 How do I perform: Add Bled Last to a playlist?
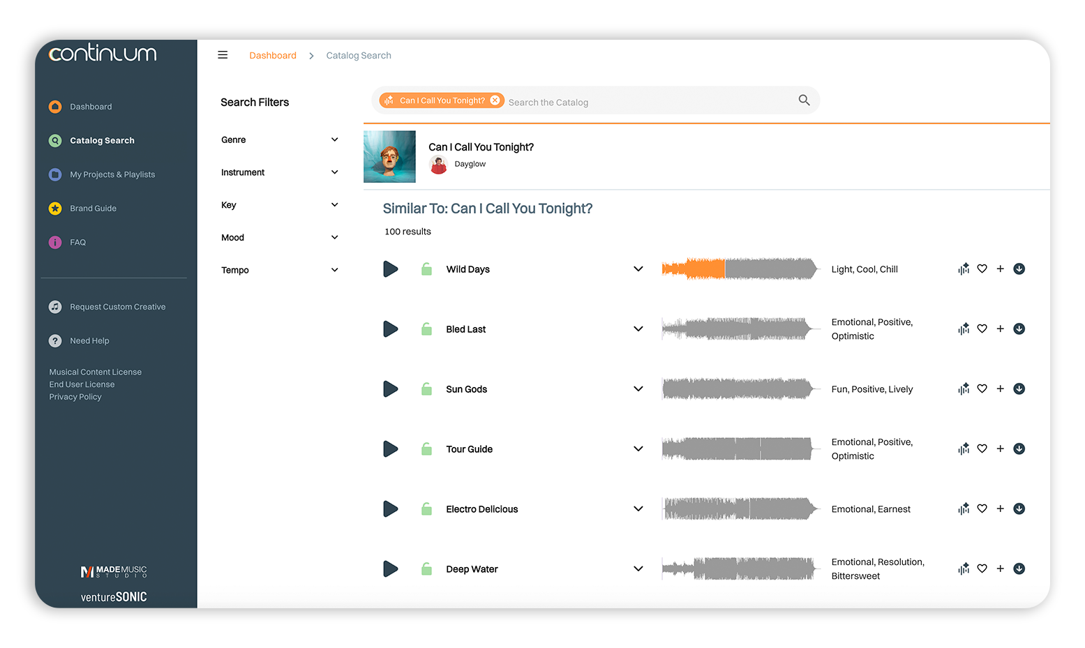tap(1000, 329)
